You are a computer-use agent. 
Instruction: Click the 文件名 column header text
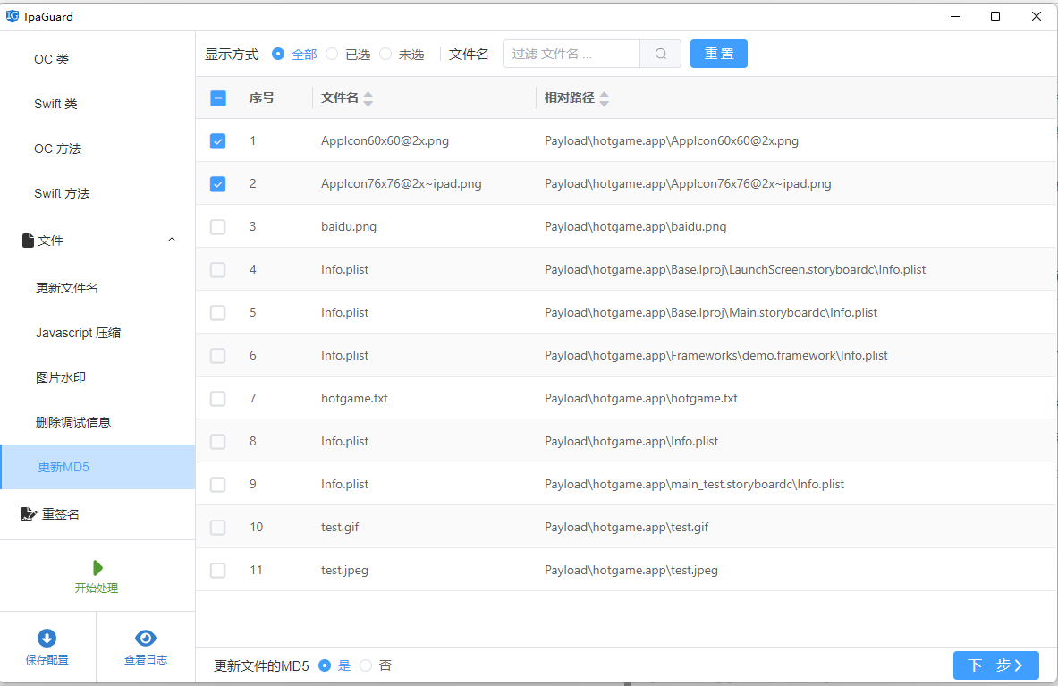339,97
